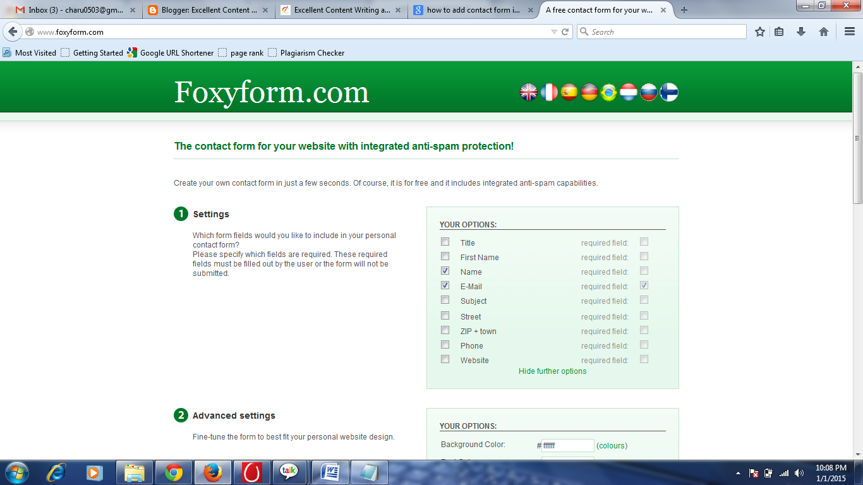
Task: Uncheck the E-Mail field checkbox
Action: (x=445, y=285)
